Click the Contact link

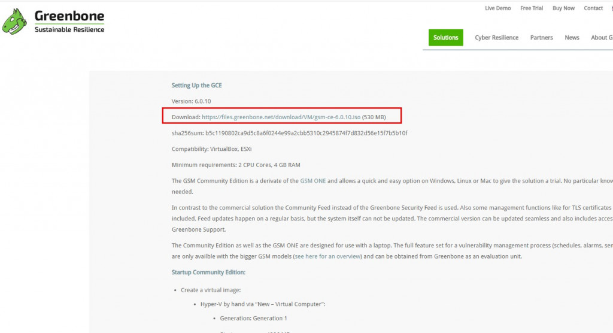pyautogui.click(x=593, y=8)
